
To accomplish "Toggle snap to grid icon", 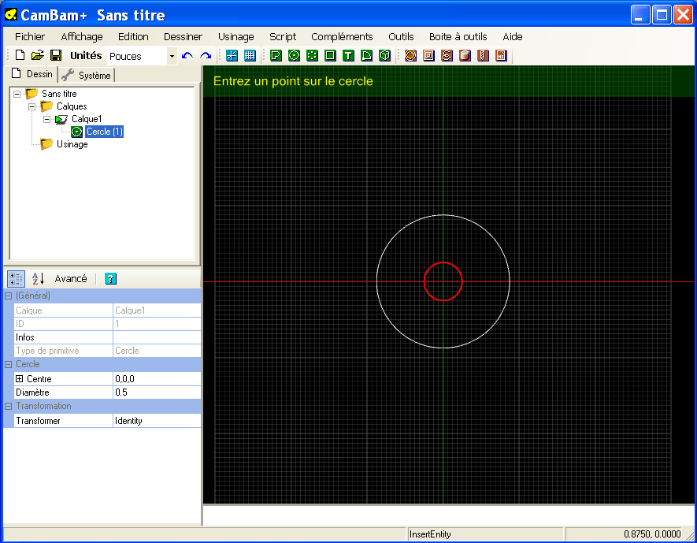I will pyautogui.click(x=250, y=56).
